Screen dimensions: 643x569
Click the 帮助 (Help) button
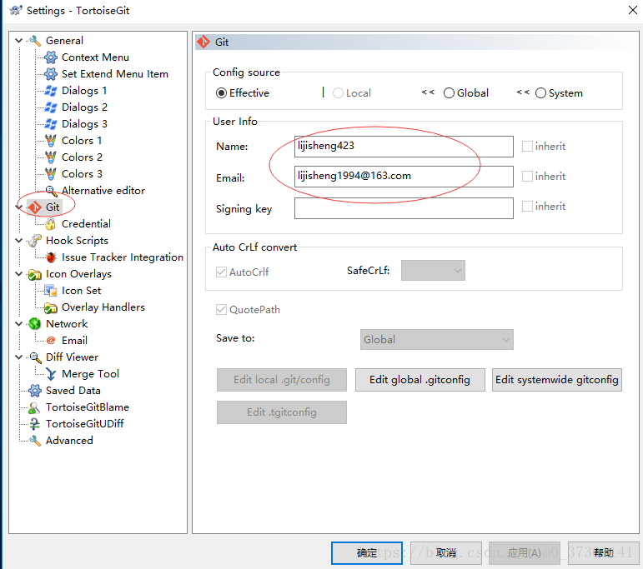coord(603,553)
